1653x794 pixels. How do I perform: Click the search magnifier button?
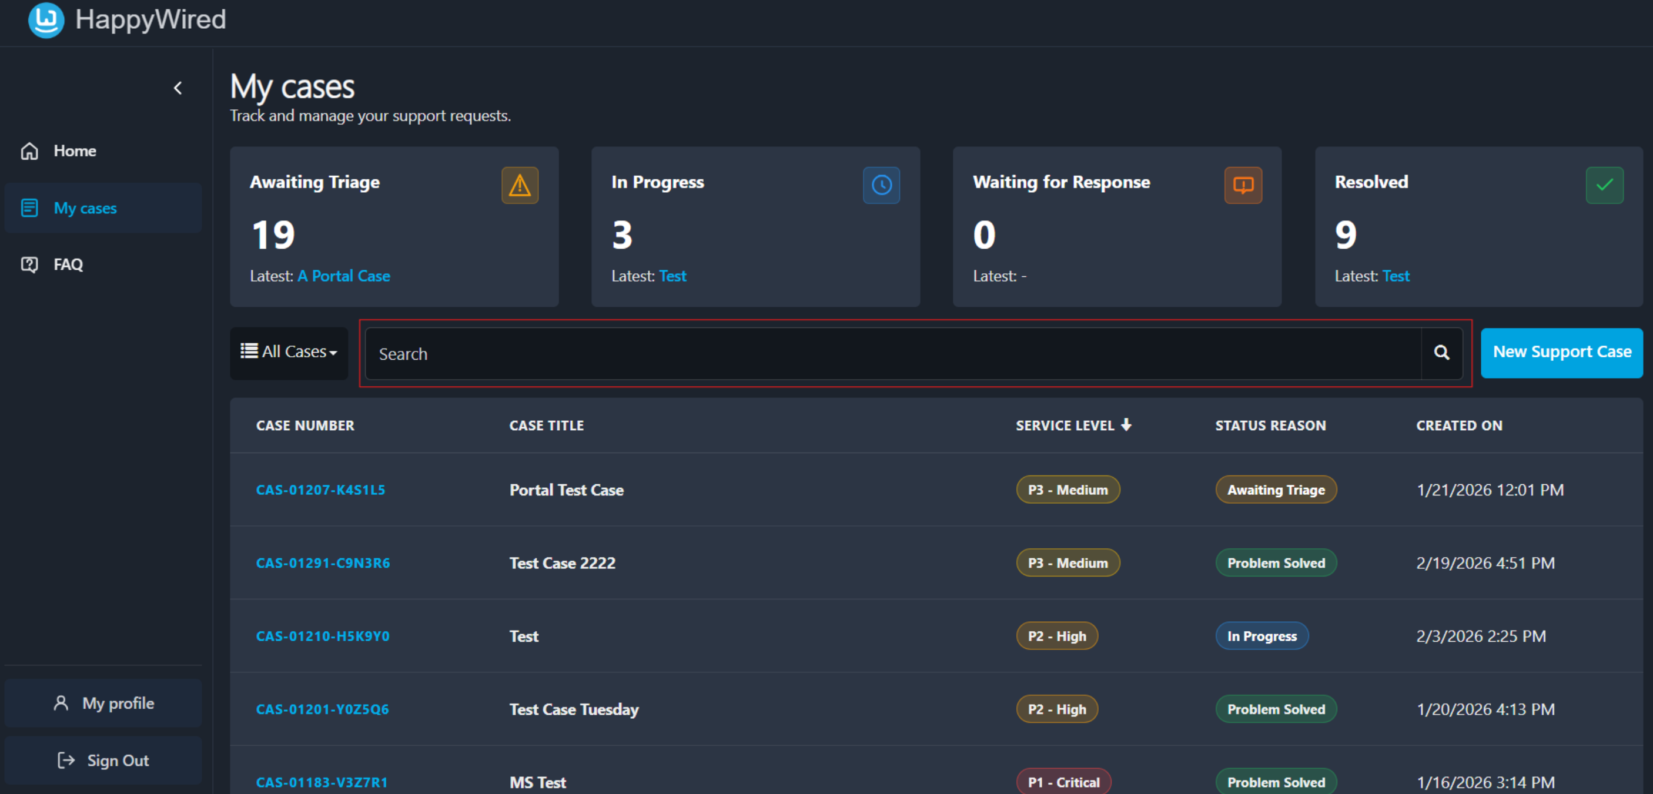(x=1441, y=353)
